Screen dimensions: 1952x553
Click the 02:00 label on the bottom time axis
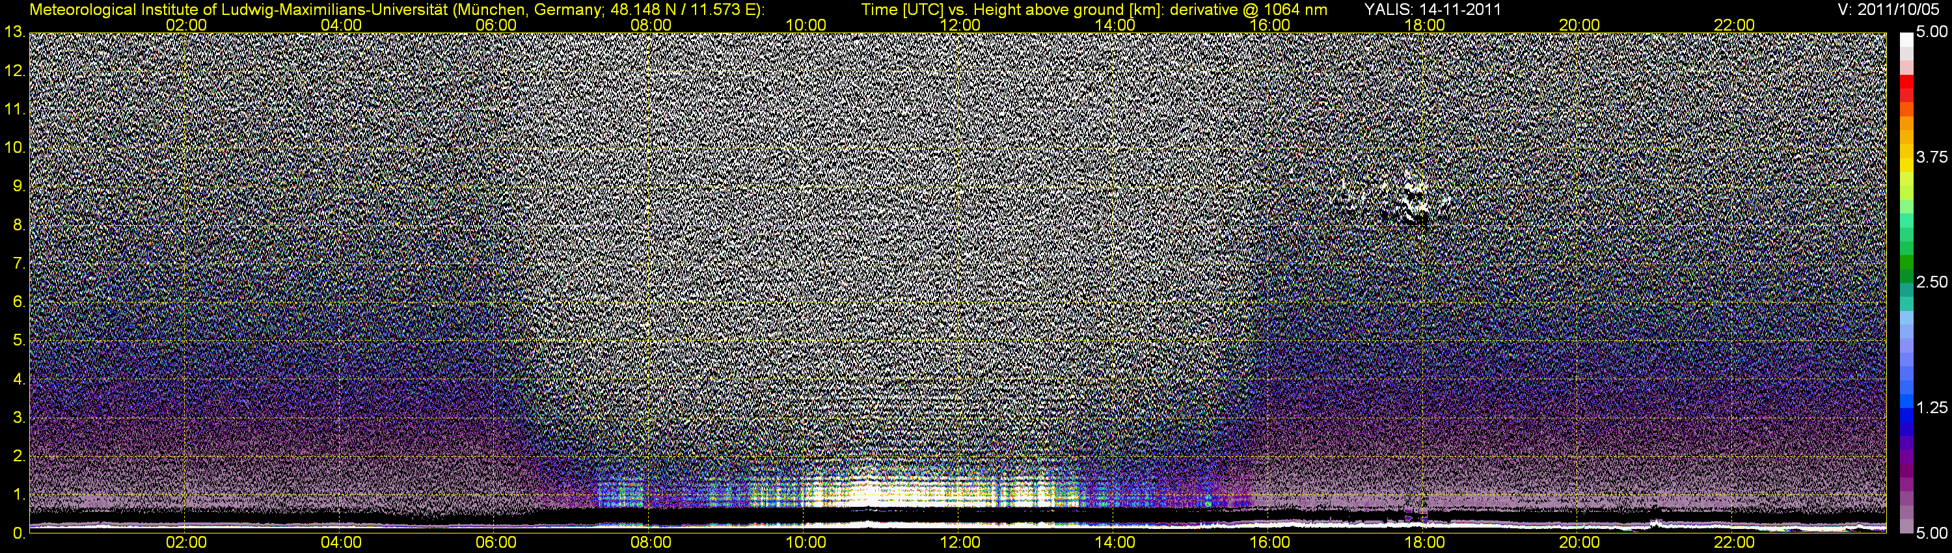tap(186, 543)
